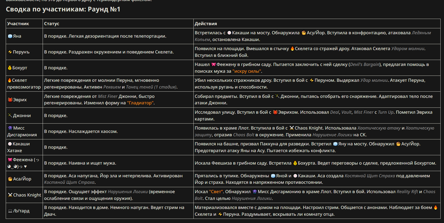This screenshot has width=444, height=223.
Task: Click /b/тард's status text "Ведет стрим на Двач"
Action: pos(114,211)
